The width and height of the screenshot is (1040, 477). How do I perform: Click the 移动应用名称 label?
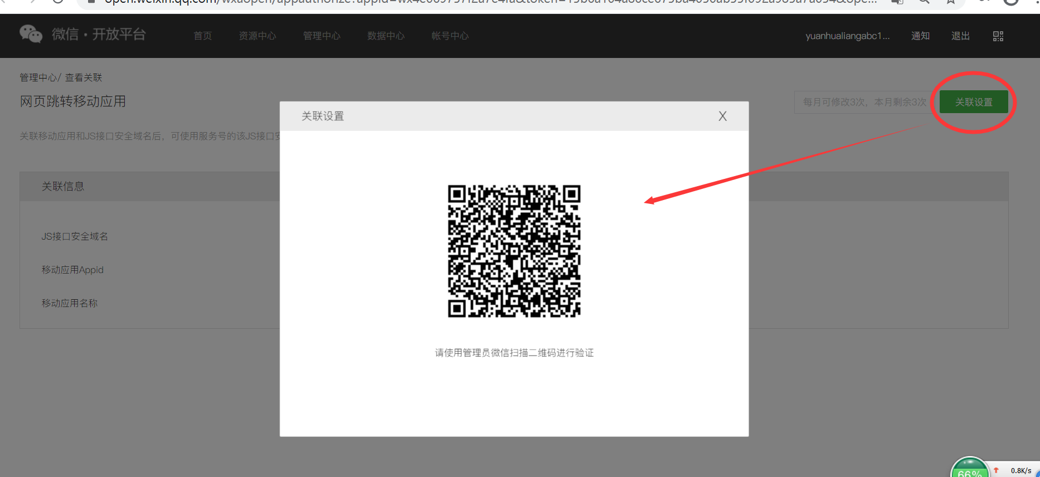69,303
